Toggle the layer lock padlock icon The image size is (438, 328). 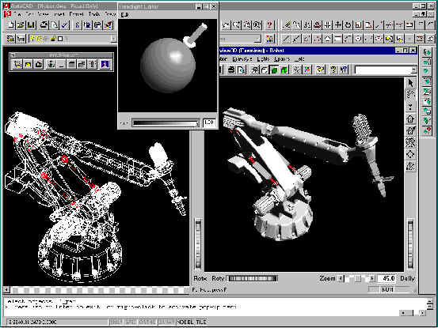(x=53, y=39)
